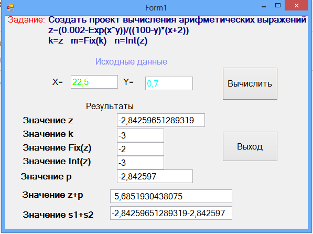The image size is (313, 234).
Task: Click the Значение s1+s2 label
Action: [x=58, y=215]
